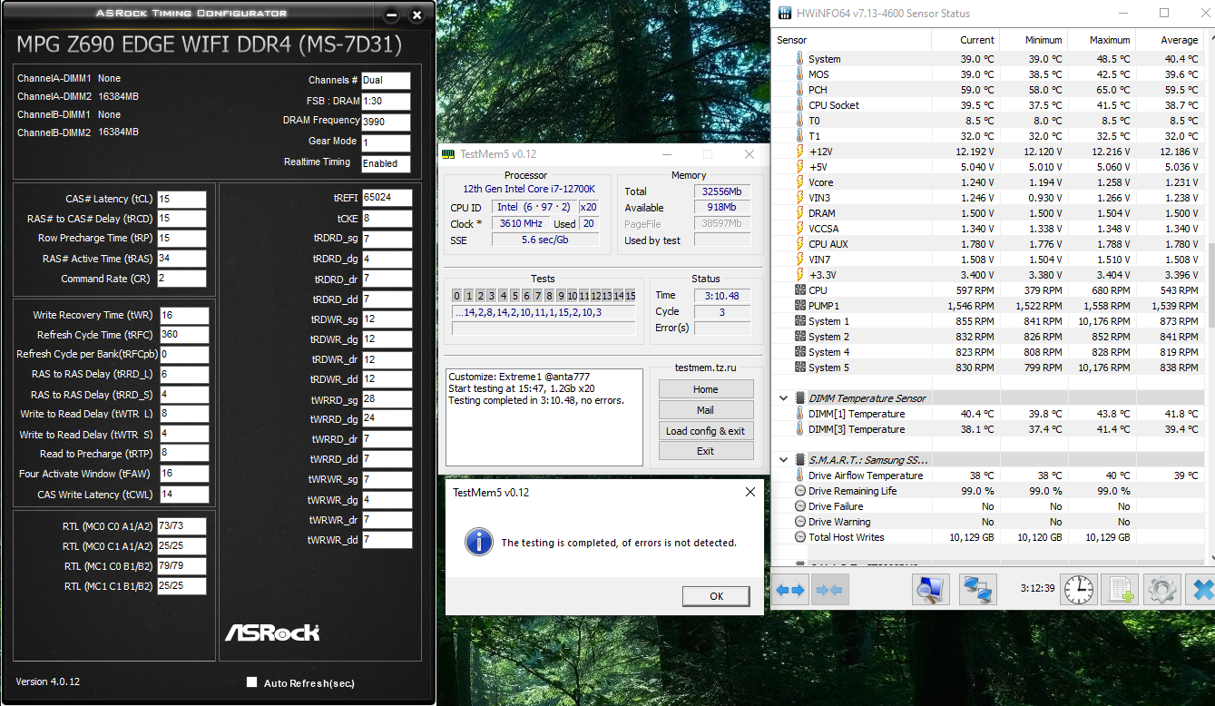Click the thermometer icon on the PCH row
Screen dimensions: 1215x706
tap(799, 90)
